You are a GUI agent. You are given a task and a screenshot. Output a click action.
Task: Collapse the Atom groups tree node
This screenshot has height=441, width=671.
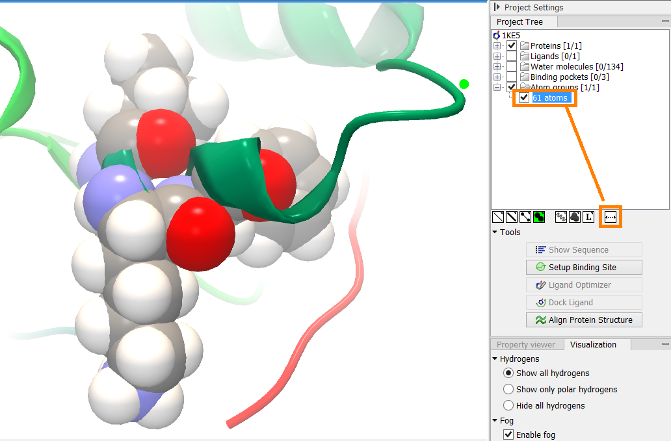[497, 87]
